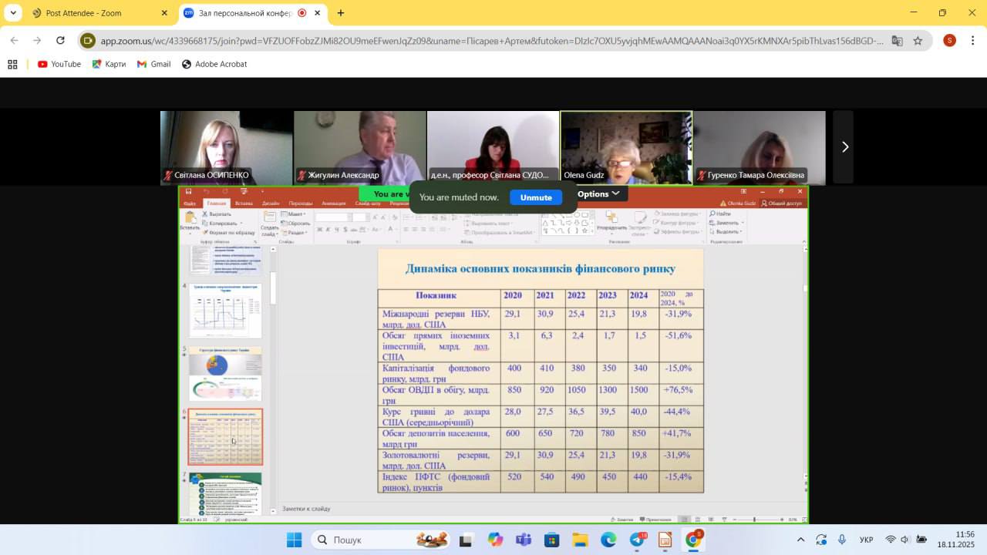The height and width of the screenshot is (555, 987).
Task: Open a new browser tab
Action: coord(341,13)
